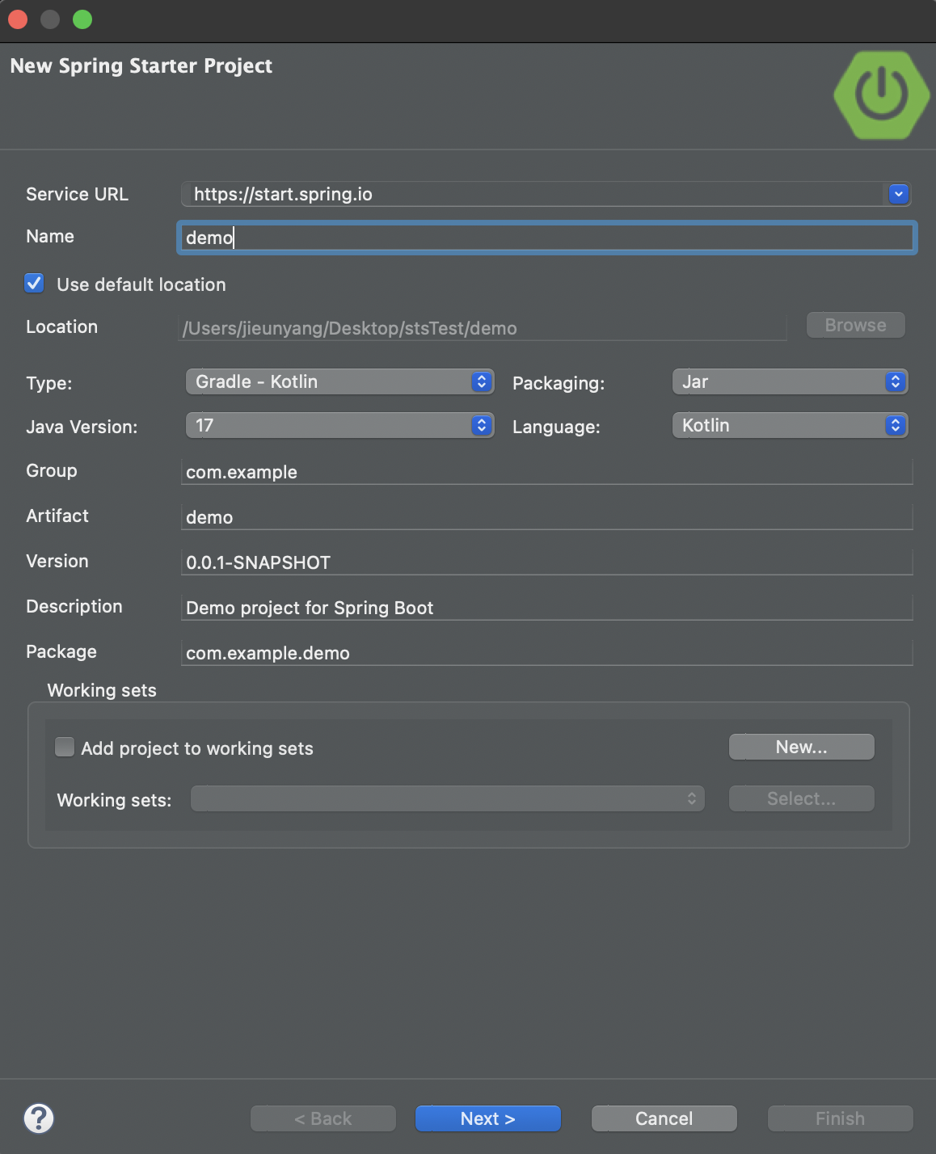The image size is (936, 1154).
Task: Close the dialog with red window button
Action: coord(18,19)
